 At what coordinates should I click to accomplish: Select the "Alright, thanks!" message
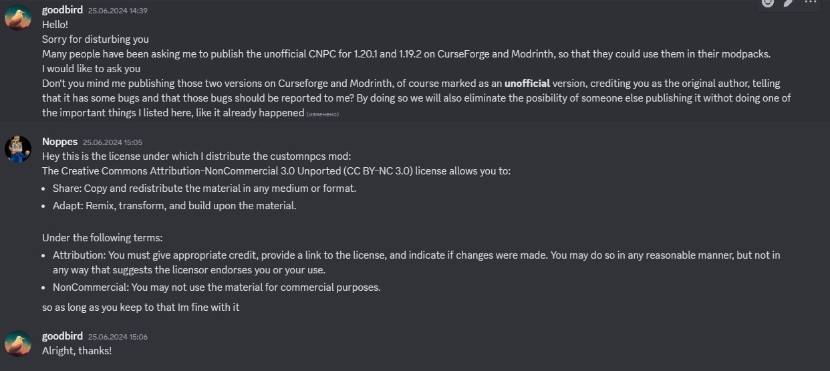click(x=77, y=350)
